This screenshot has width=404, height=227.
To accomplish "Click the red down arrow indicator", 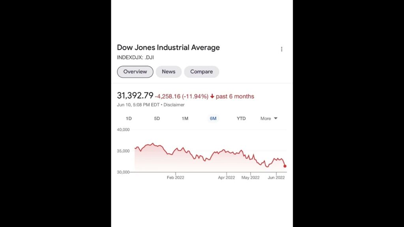I will [x=212, y=97].
